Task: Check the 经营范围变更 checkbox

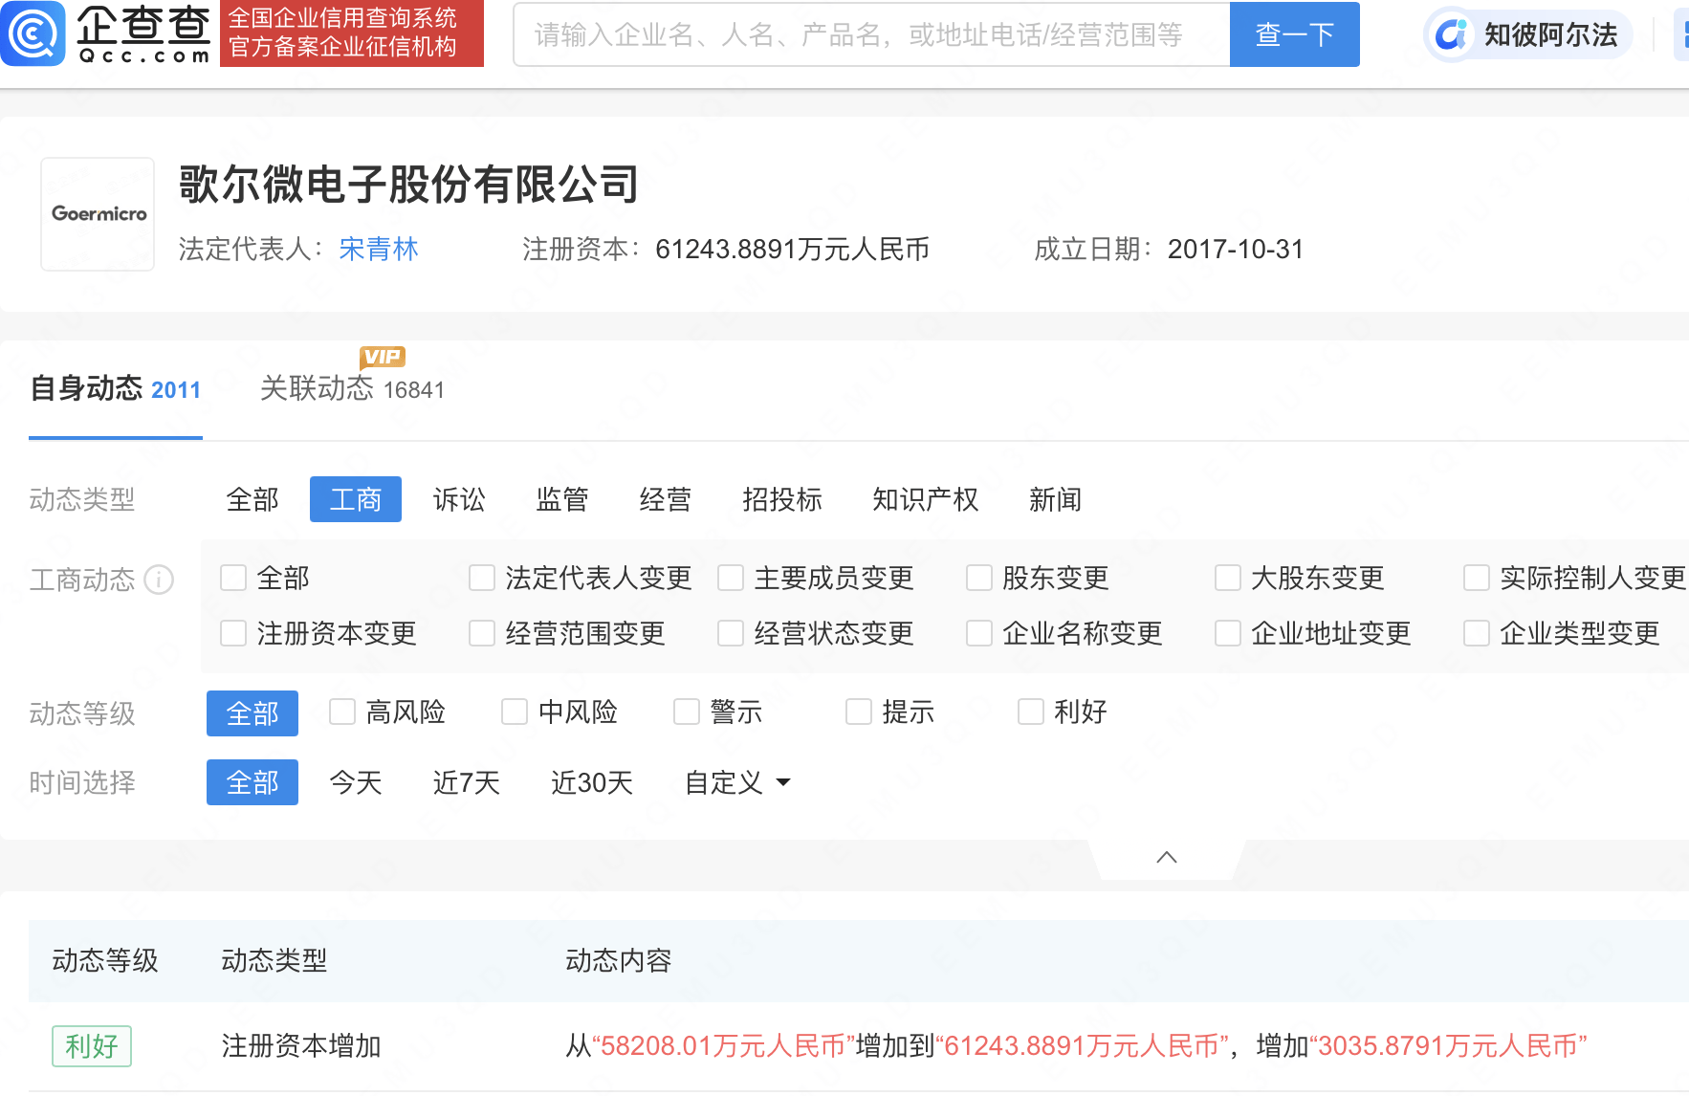Action: (482, 633)
